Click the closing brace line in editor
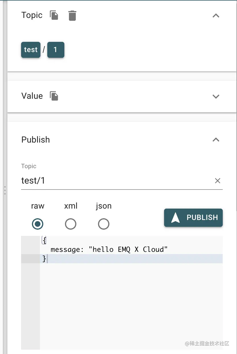The height and width of the screenshot is (354, 237). coord(44,259)
